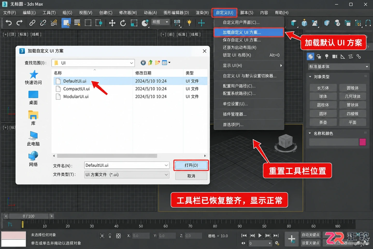
Task: Choose Save Custom UI Scheme entry
Action: [x=249, y=40]
